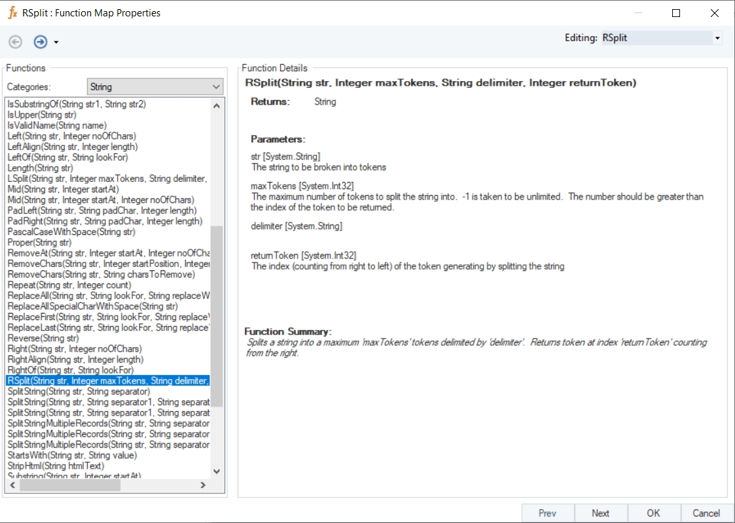
Task: Open the forward arrow history dropdown
Action: [56, 43]
